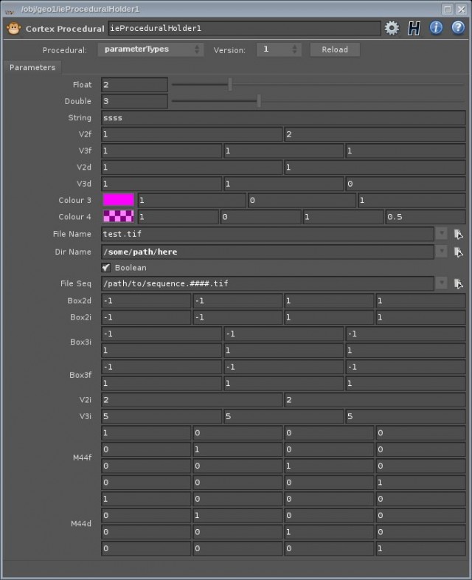Click the Colour 4 label
The height and width of the screenshot is (580, 472).
(x=74, y=217)
